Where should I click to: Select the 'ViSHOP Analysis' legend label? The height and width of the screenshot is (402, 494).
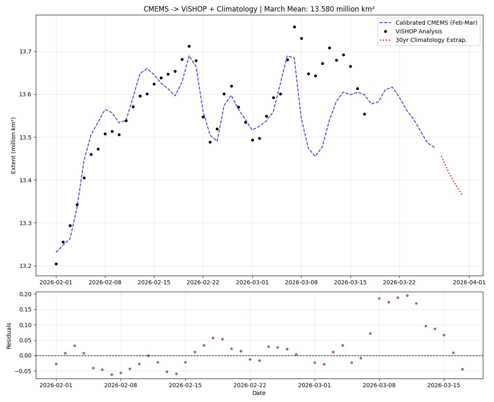[419, 32]
